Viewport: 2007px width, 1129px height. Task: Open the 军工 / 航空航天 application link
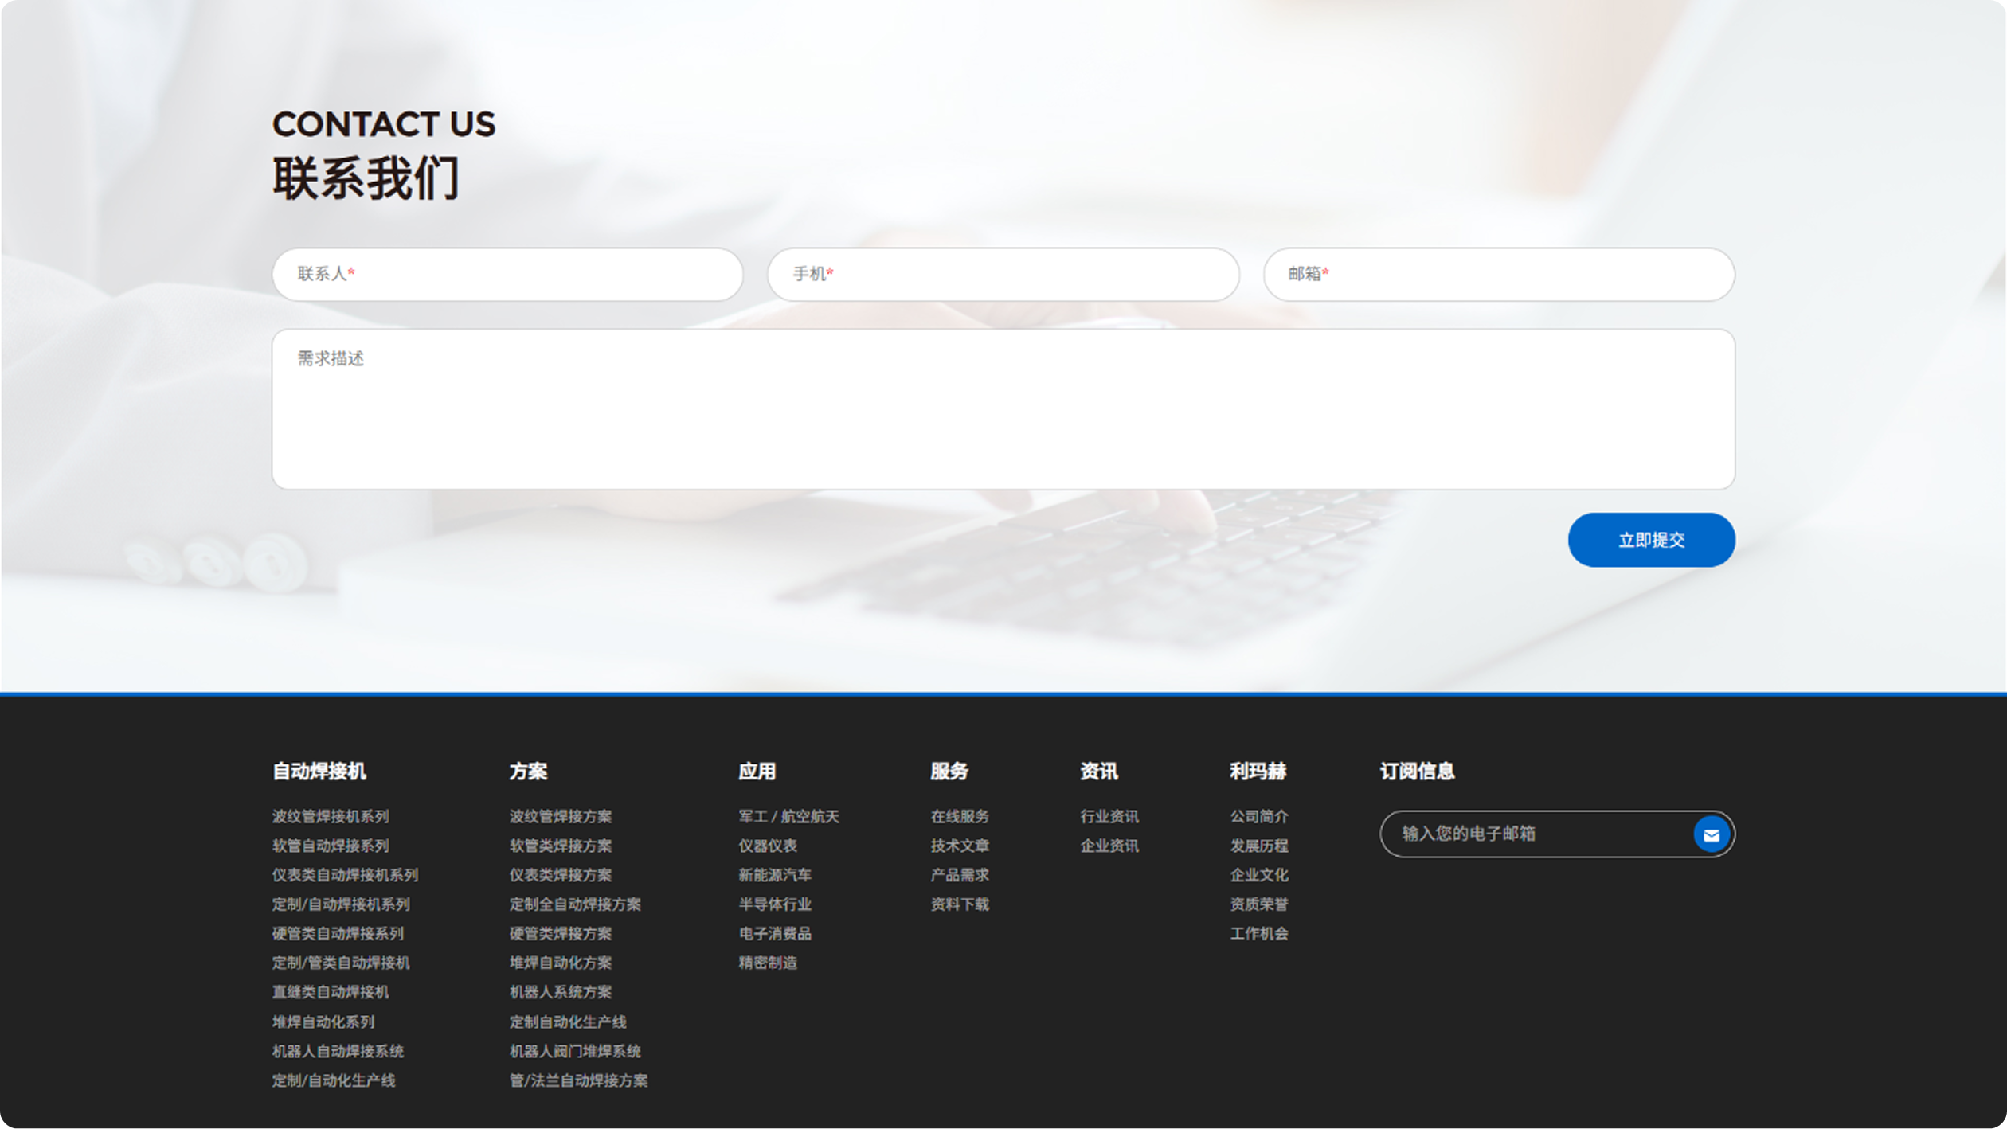[x=788, y=816]
